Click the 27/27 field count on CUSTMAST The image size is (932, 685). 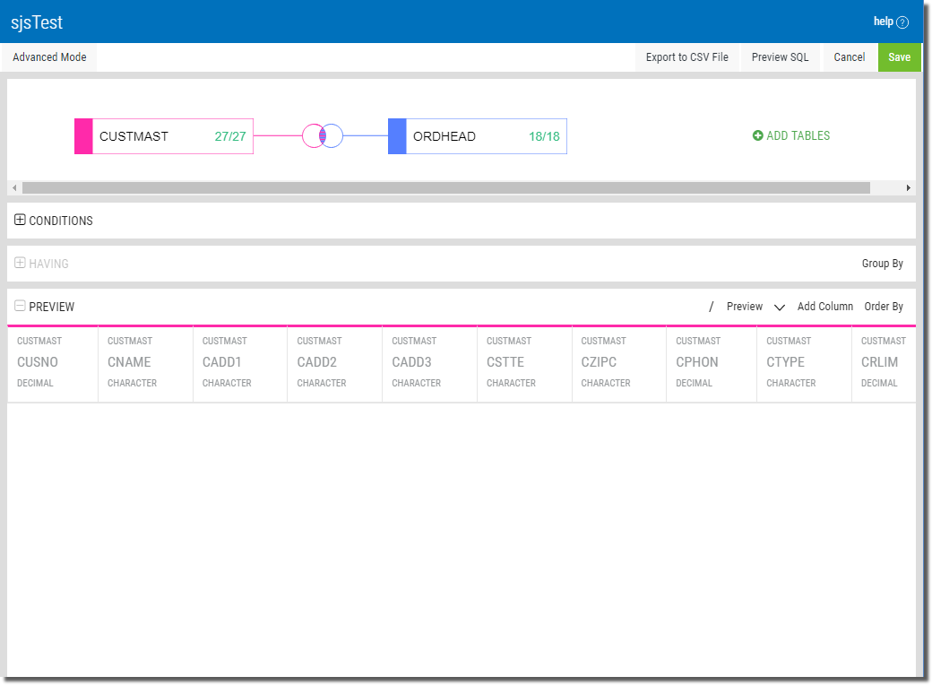[x=231, y=135]
